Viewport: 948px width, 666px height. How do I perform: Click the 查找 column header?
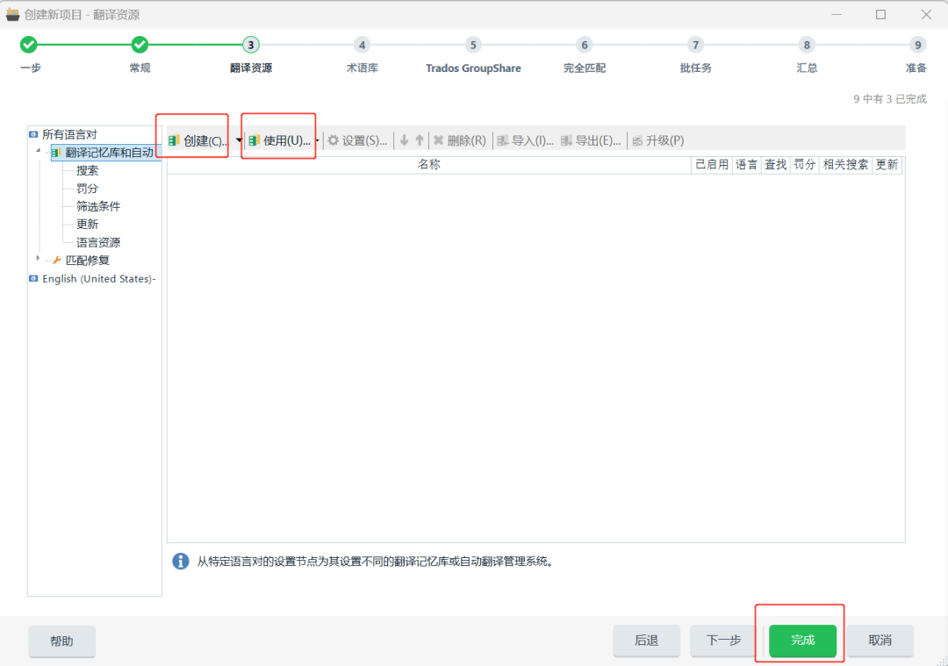pyautogui.click(x=775, y=165)
